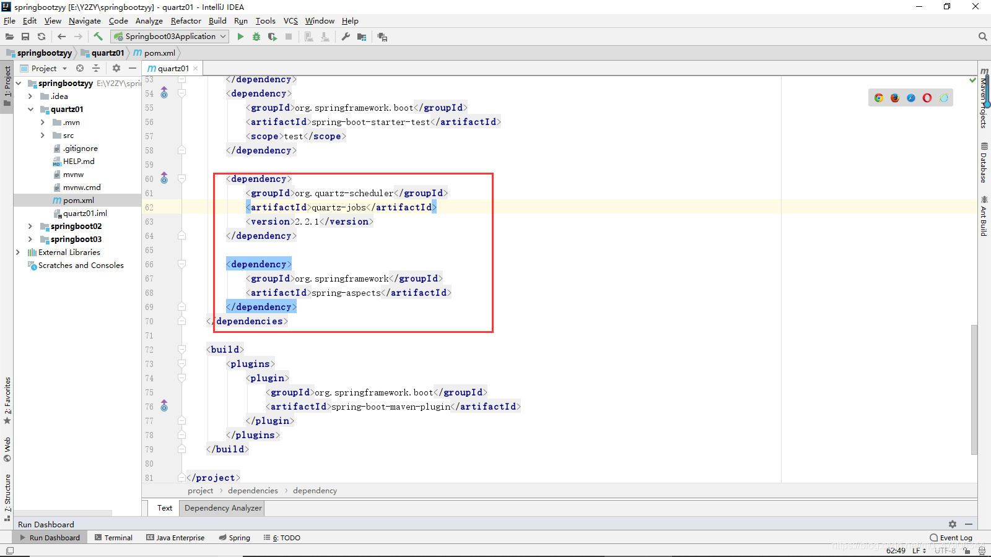
Task: Open the Event Log
Action: pyautogui.click(x=951, y=538)
